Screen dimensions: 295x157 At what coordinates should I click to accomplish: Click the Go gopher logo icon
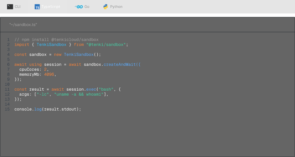79,7
